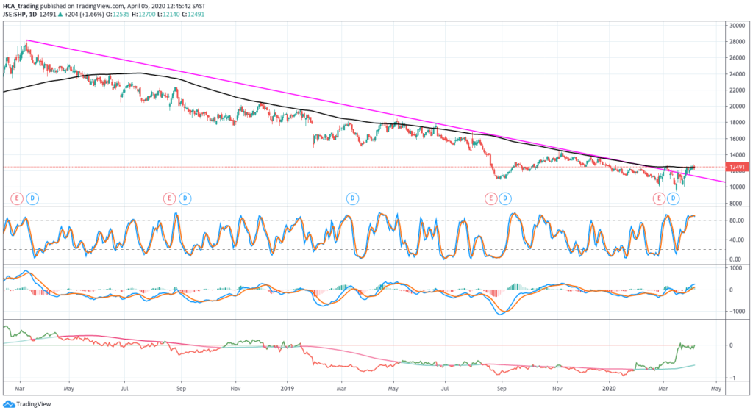Click the earnings E marker near March 2020
The height and width of the screenshot is (413, 753).
(659, 198)
